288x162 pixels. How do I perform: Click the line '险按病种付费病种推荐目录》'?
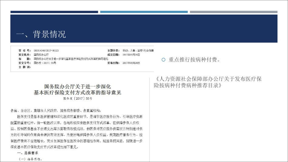[188, 85]
